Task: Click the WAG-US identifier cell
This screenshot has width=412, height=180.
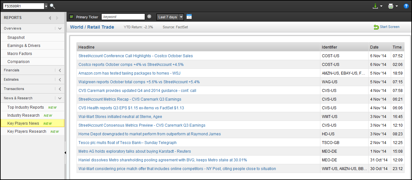Action: click(x=344, y=82)
